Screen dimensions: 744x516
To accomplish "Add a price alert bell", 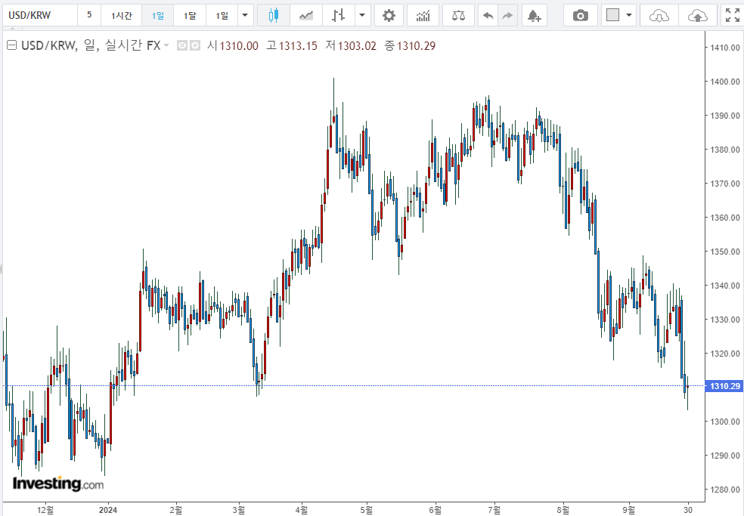I will [x=535, y=16].
